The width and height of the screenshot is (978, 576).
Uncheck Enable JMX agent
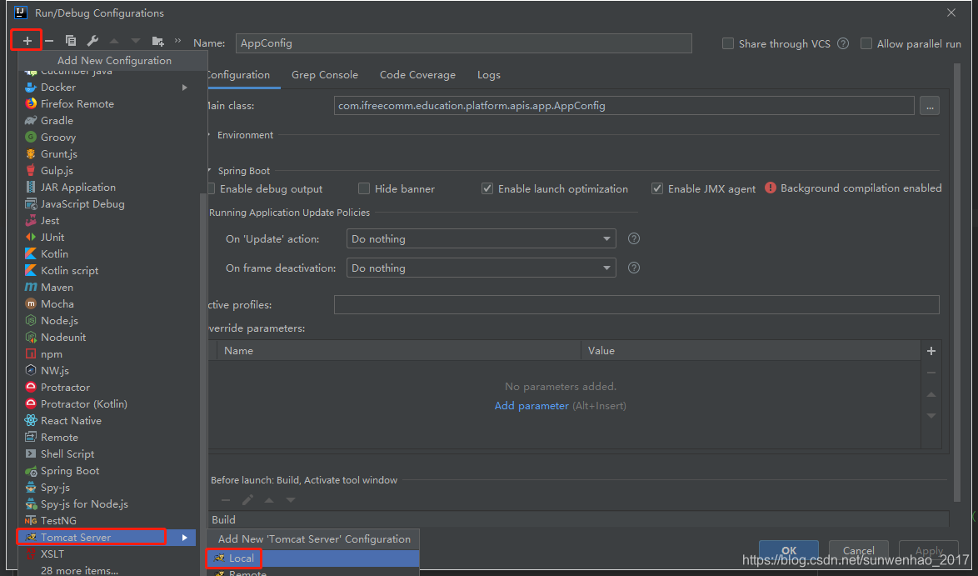(656, 188)
